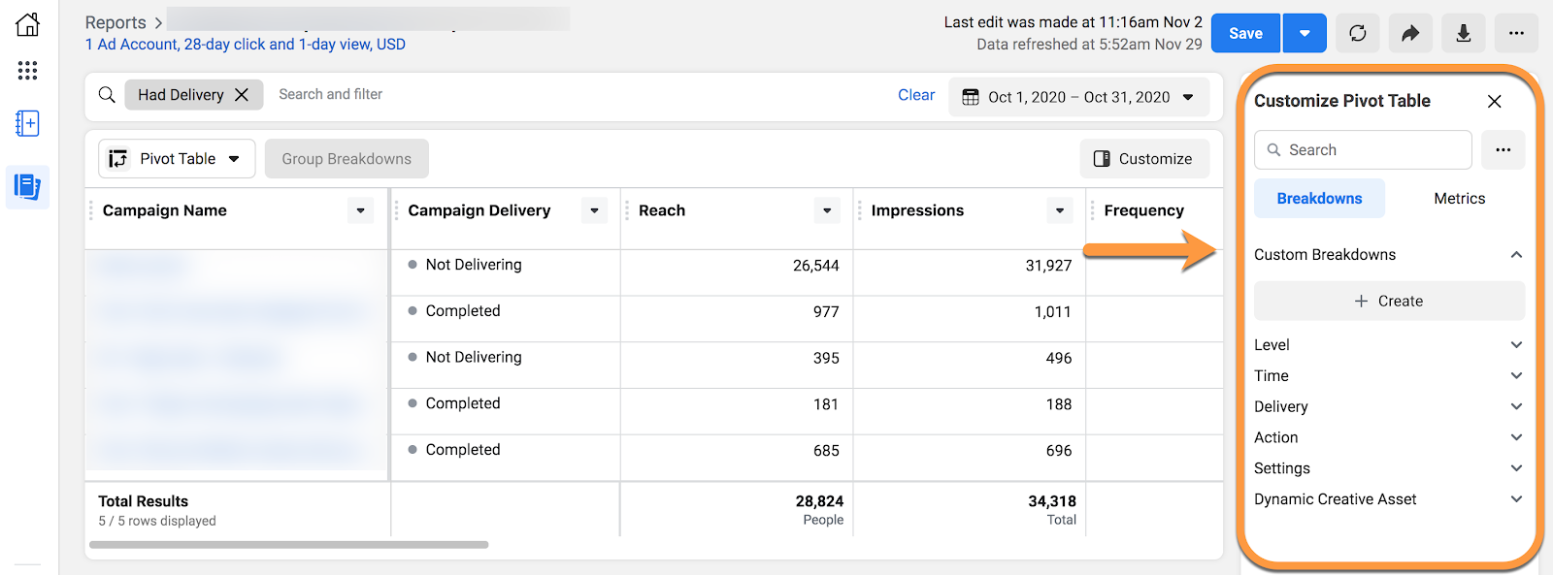Open the top-right three-dot more options menu
The image size is (1553, 575).
click(1515, 34)
